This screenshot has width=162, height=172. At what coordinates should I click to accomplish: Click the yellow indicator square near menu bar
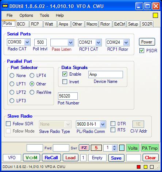tap(155, 15)
